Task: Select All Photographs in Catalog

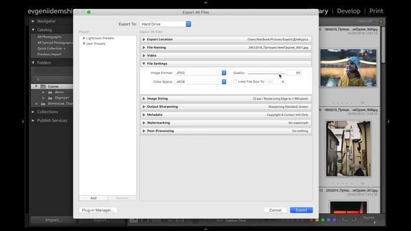Action: (49, 37)
